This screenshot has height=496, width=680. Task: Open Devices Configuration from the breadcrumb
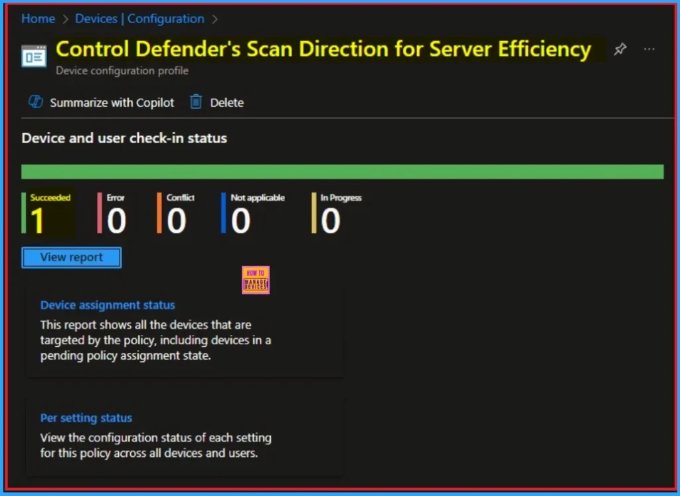[x=139, y=19]
